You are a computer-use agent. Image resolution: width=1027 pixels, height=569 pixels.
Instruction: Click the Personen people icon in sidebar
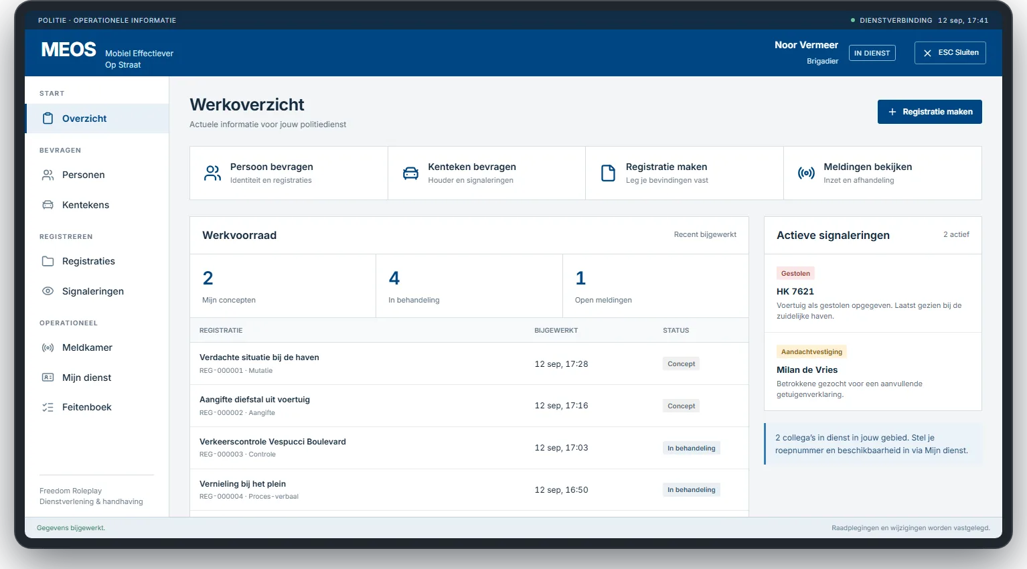click(x=48, y=175)
